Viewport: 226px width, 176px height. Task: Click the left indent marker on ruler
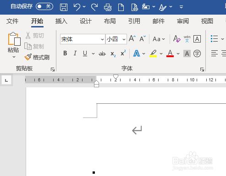(96, 85)
